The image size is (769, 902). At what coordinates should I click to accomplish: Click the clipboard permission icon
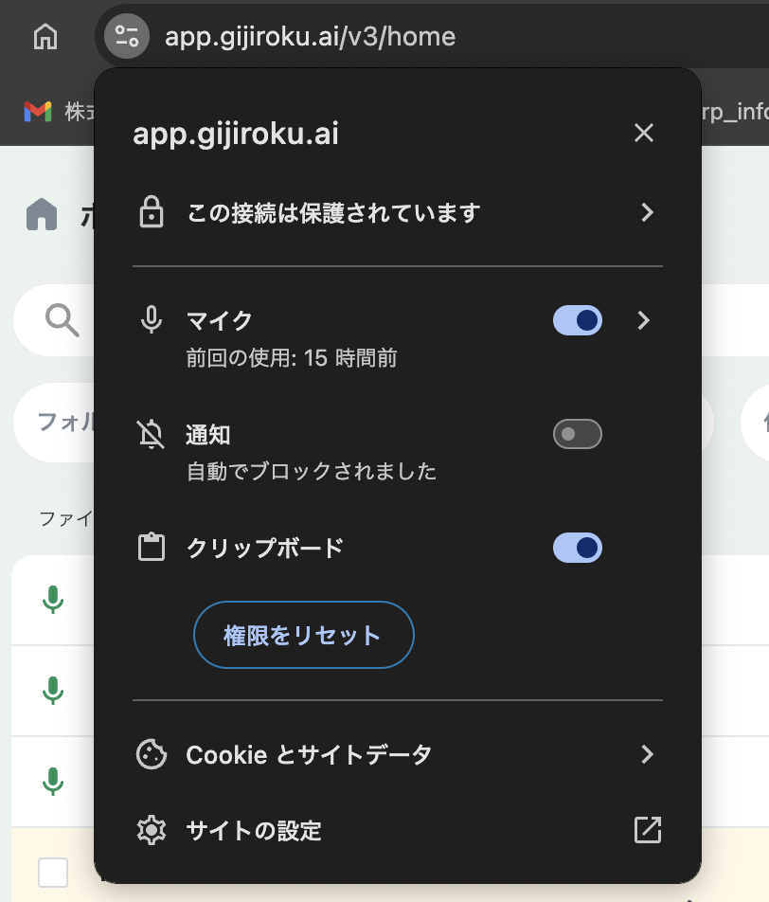pyautogui.click(x=152, y=547)
